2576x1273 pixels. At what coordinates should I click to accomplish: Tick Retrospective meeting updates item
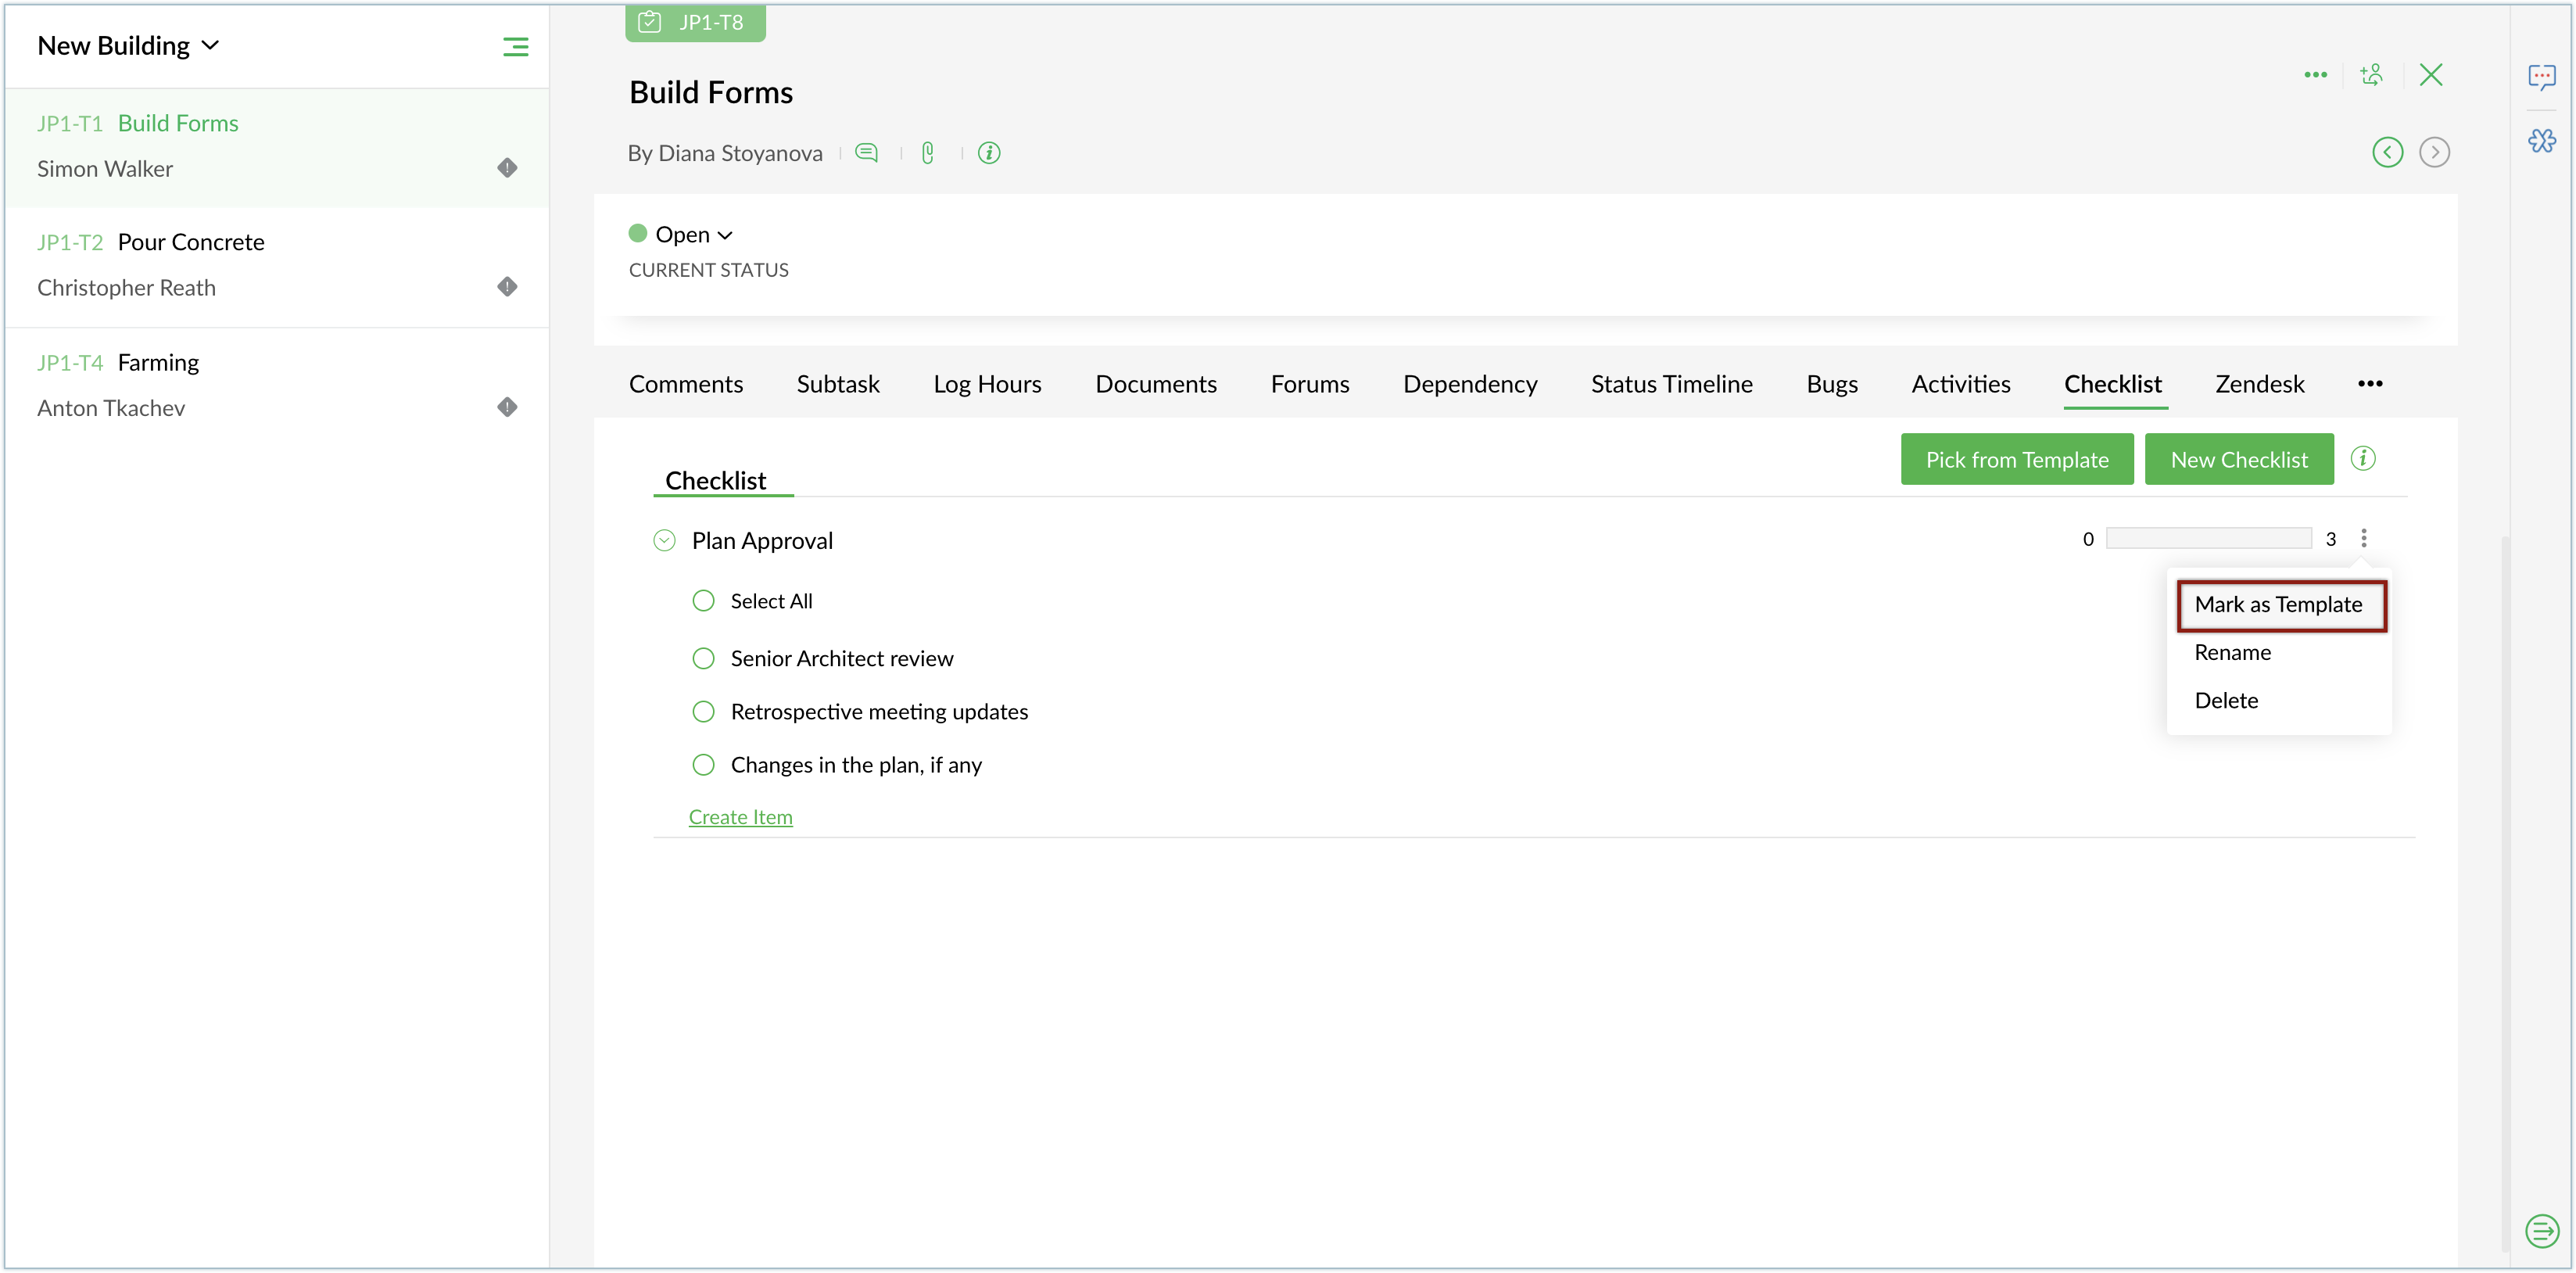coord(704,712)
